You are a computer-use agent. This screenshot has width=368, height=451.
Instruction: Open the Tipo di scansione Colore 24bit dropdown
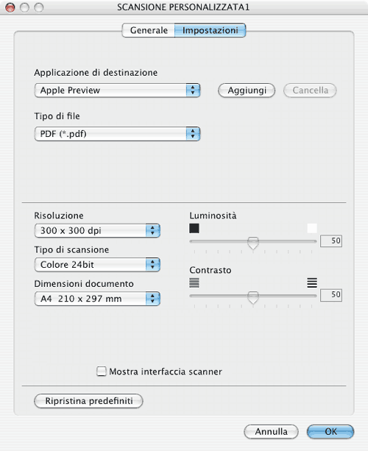[97, 265]
